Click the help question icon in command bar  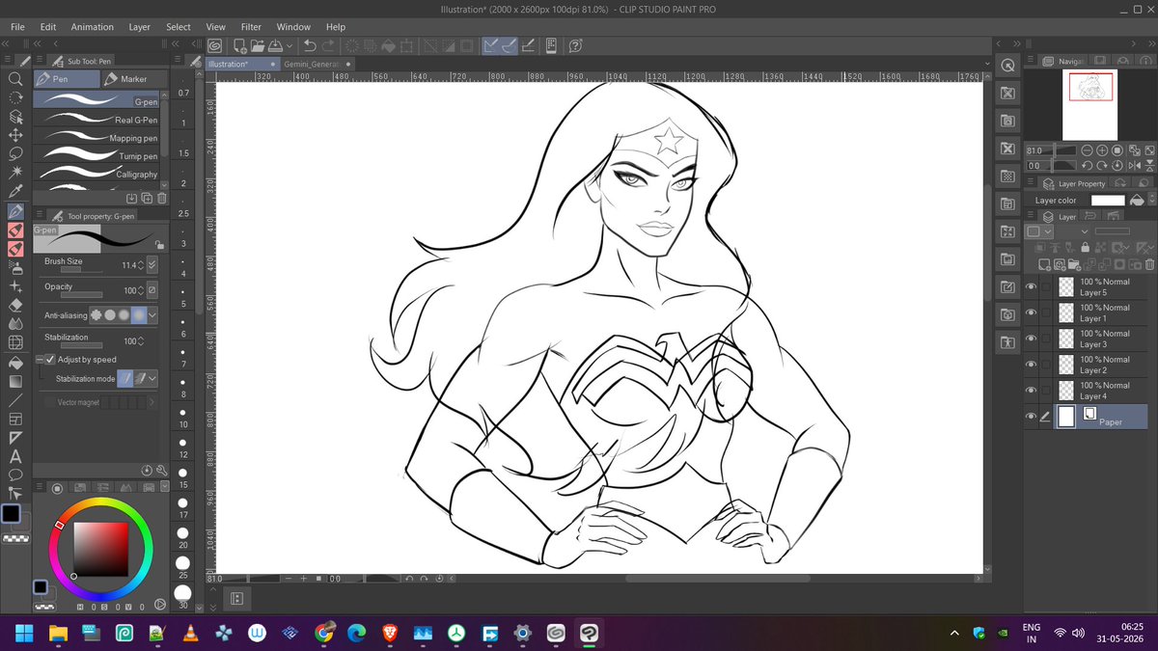click(575, 45)
